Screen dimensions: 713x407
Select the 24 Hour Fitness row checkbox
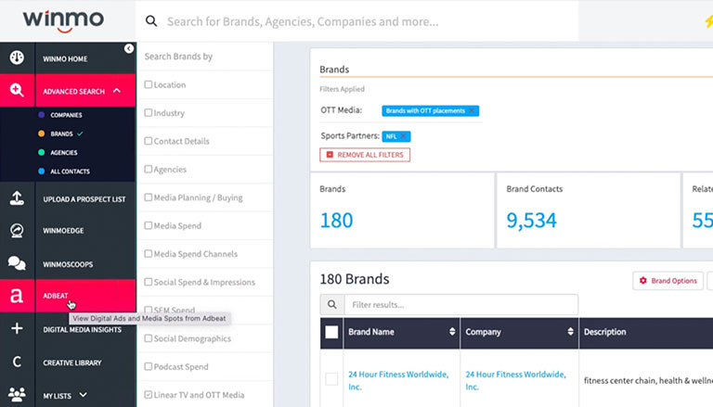tap(331, 379)
